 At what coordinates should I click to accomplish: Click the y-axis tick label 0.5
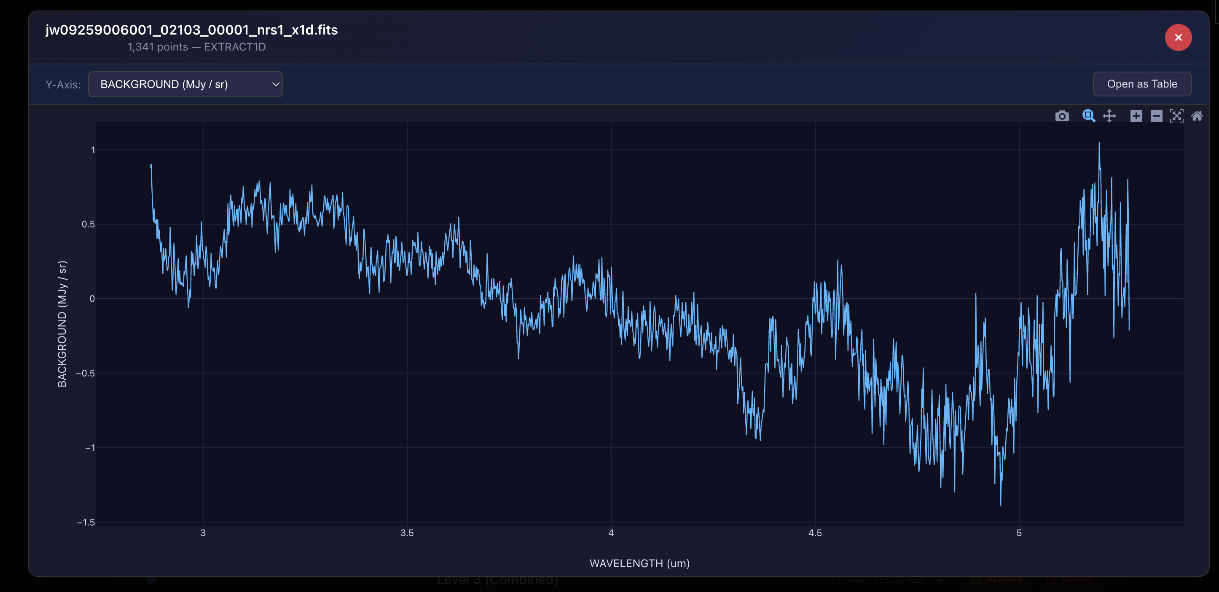(x=88, y=224)
